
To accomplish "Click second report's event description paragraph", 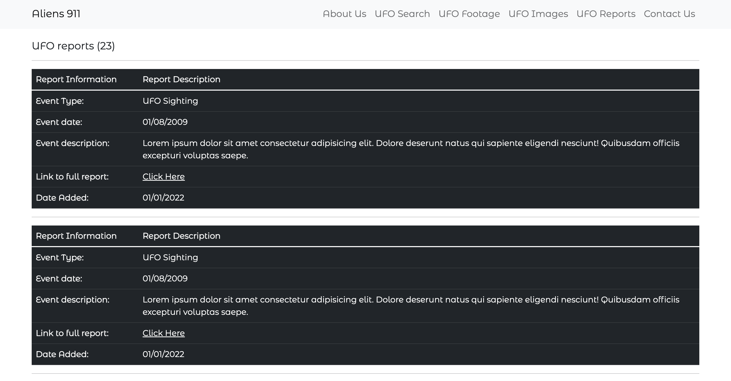I will pyautogui.click(x=411, y=306).
